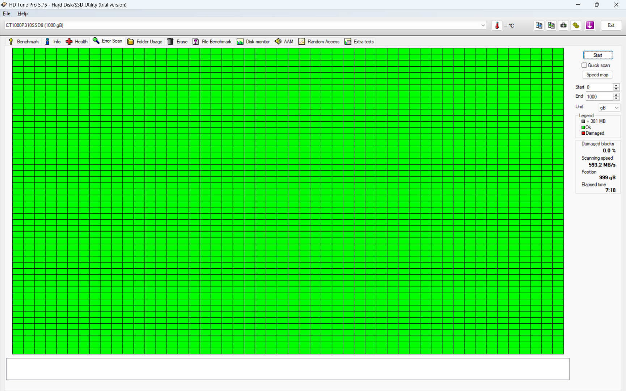
Task: Switch to the Erase tab
Action: 177,41
